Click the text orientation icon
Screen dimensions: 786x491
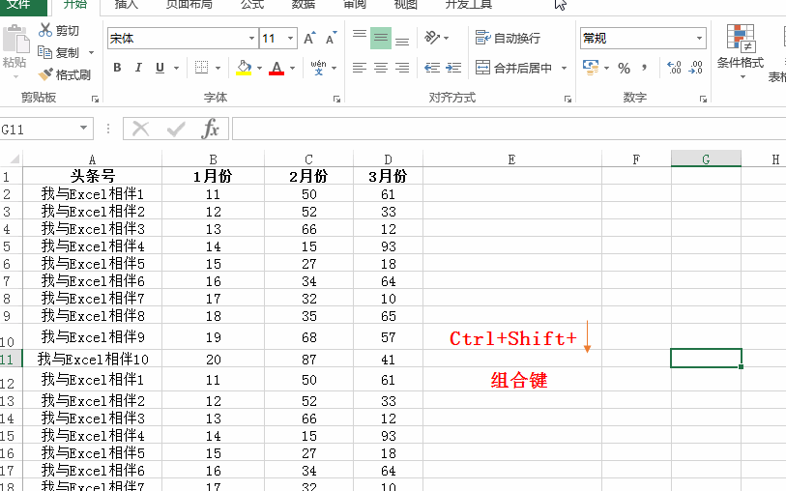(x=431, y=38)
